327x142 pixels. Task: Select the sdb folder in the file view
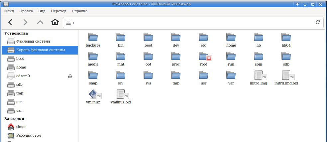pyautogui.click(x=286, y=59)
